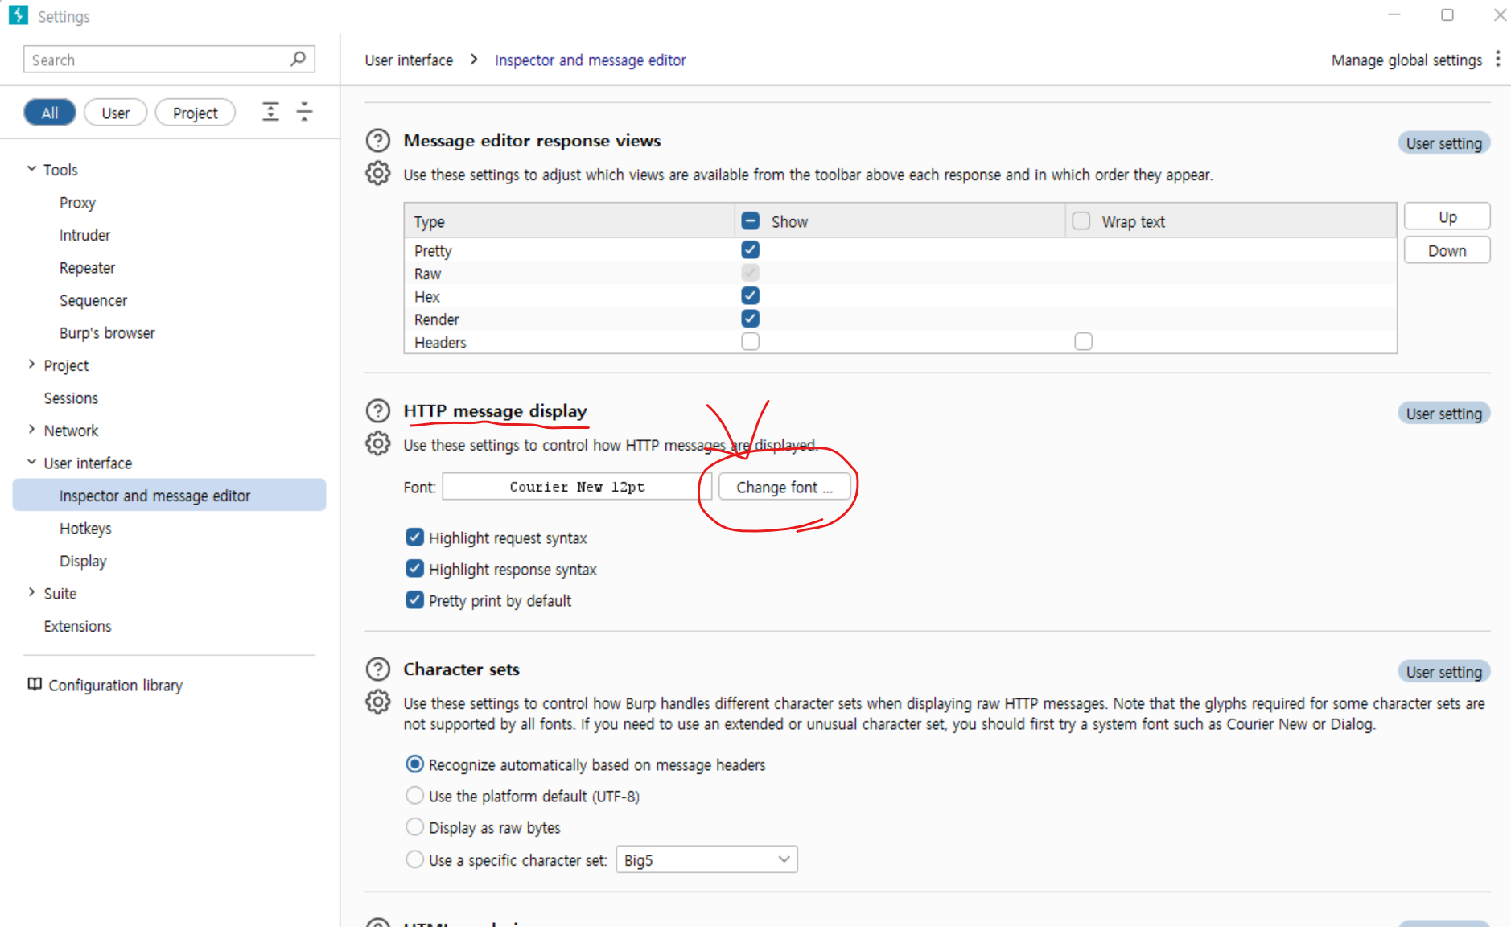Open Sequencer settings in the tree
Viewport: 1511px width, 927px height.
(93, 300)
